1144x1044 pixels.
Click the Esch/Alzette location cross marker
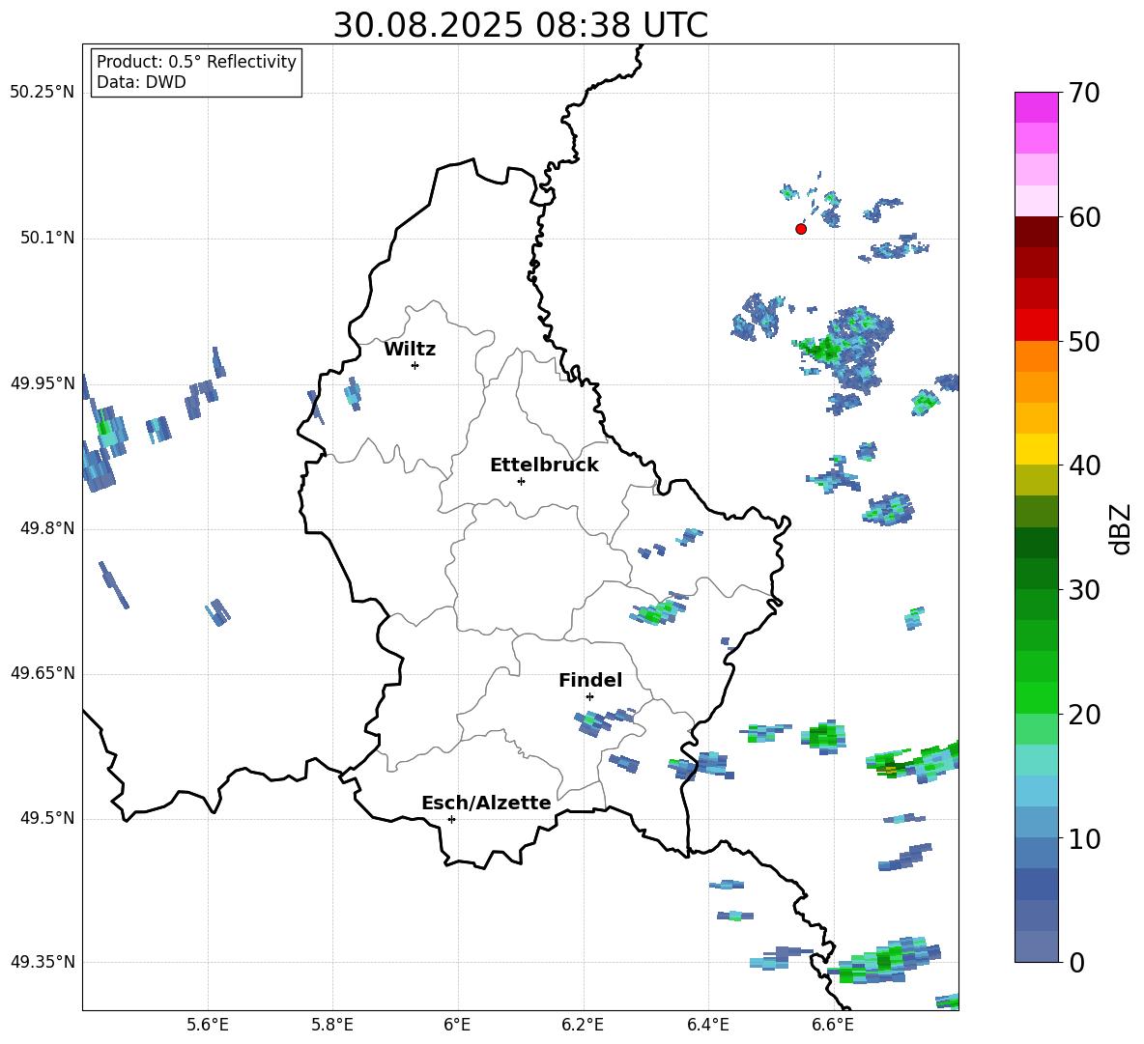pyautogui.click(x=451, y=819)
